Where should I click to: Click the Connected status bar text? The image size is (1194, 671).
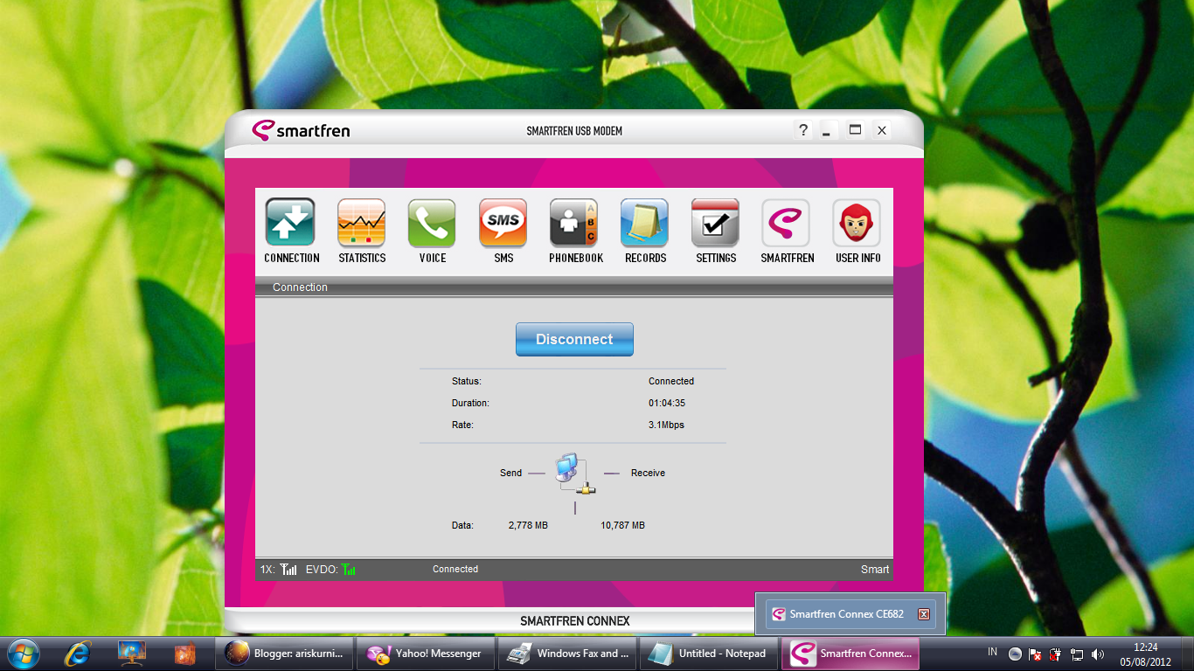pyautogui.click(x=455, y=569)
